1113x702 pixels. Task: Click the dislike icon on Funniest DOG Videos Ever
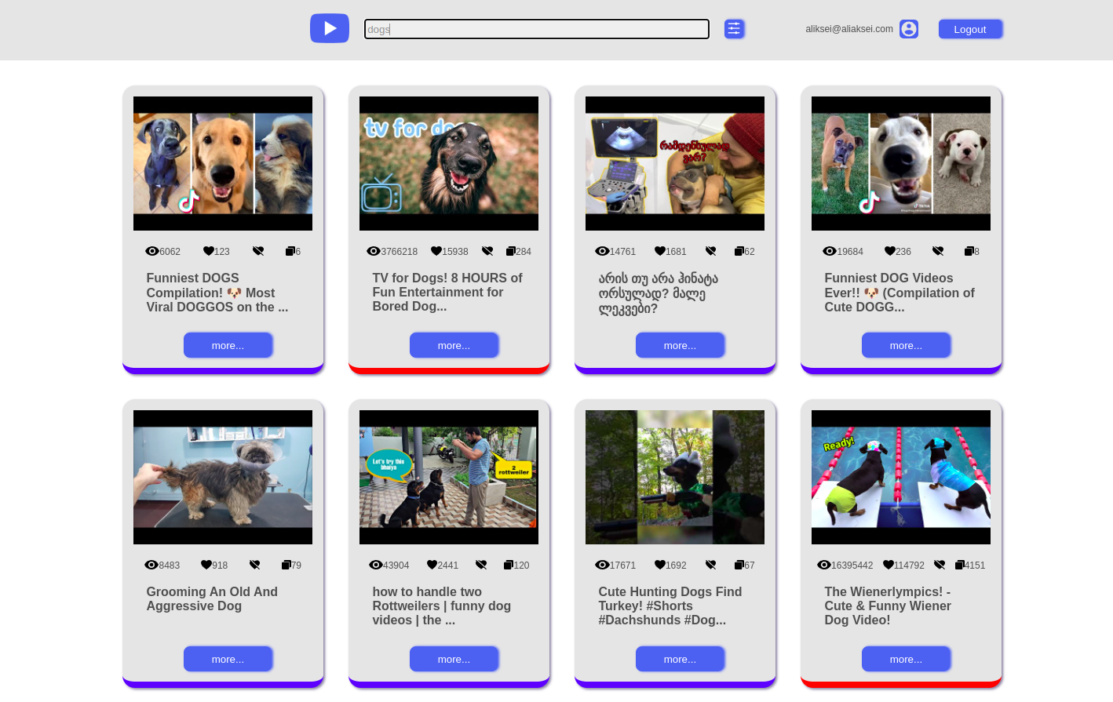click(938, 251)
